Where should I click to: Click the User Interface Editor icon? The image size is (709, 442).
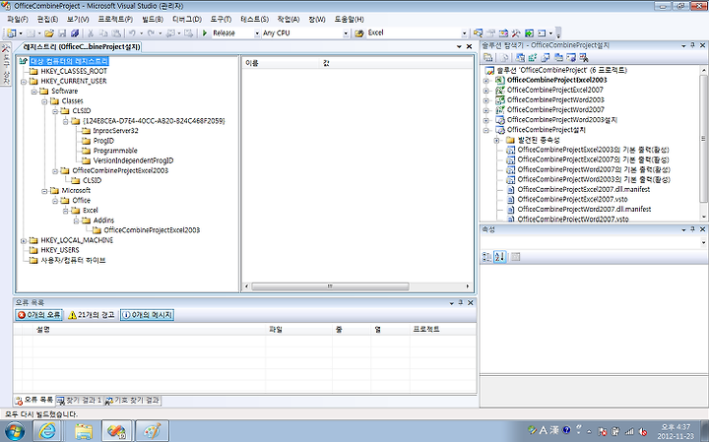(x=558, y=57)
